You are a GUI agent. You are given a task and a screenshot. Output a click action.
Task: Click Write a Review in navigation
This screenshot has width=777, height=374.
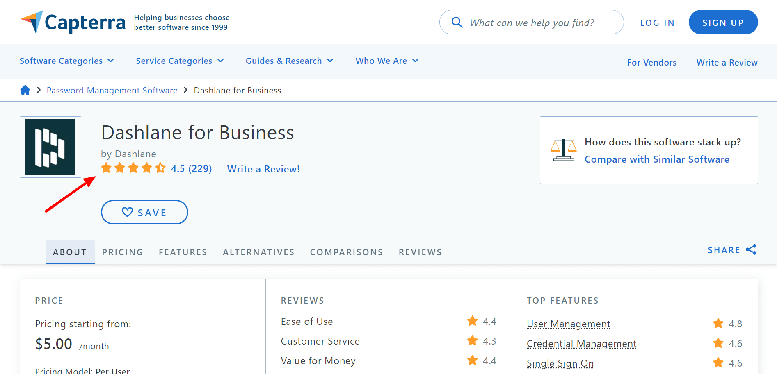point(727,62)
